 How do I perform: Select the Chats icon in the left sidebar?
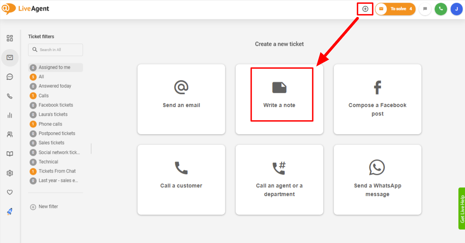coord(10,77)
